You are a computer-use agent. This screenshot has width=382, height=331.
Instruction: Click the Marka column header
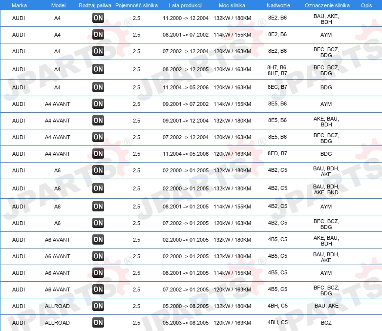point(19,5)
